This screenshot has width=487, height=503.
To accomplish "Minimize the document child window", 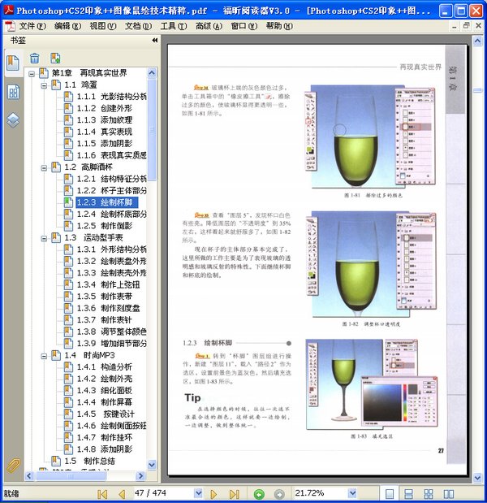I will [x=454, y=26].
